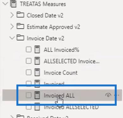Image resolution: width=123 pixels, height=118 pixels.
Task: Open more options for Invoiced ALL
Action: point(117,95)
